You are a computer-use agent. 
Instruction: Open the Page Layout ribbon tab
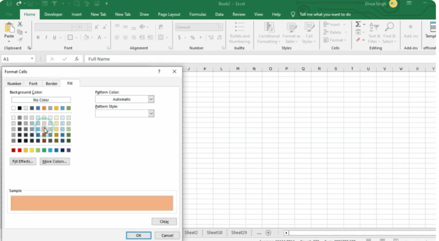169,14
